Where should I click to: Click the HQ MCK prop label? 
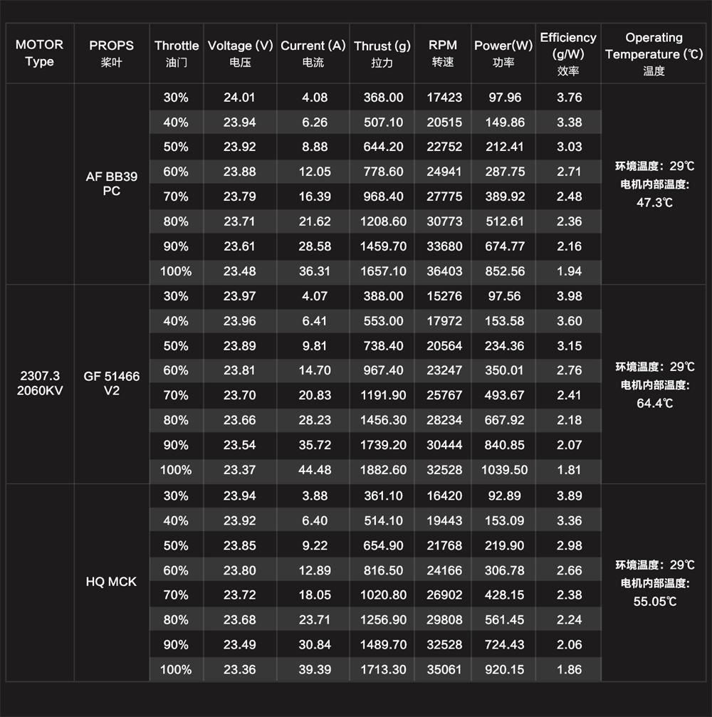111,582
